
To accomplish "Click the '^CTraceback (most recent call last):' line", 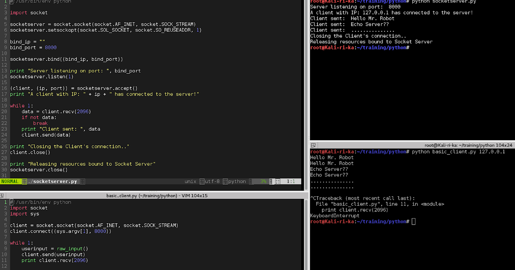I will coord(363,198).
